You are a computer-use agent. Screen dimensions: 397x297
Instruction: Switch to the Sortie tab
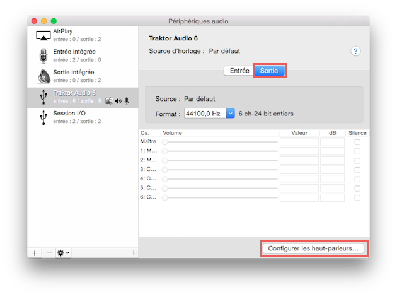pyautogui.click(x=269, y=71)
